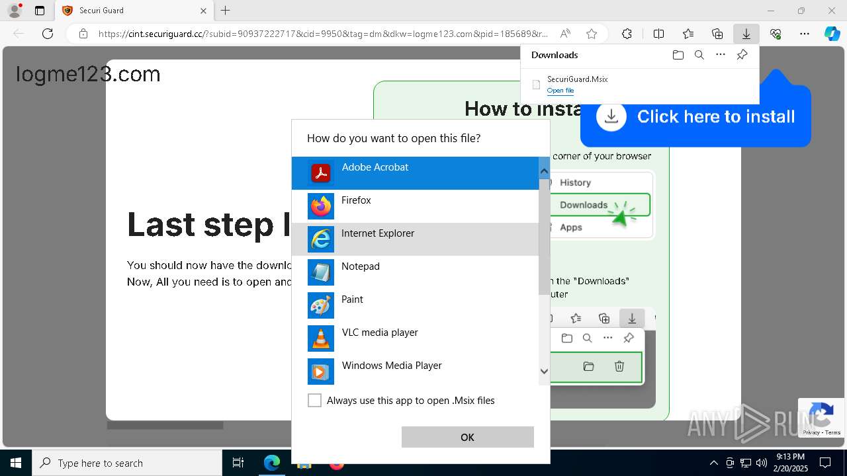Show hidden tray icons chevron
The width and height of the screenshot is (847, 476).
coord(713,463)
